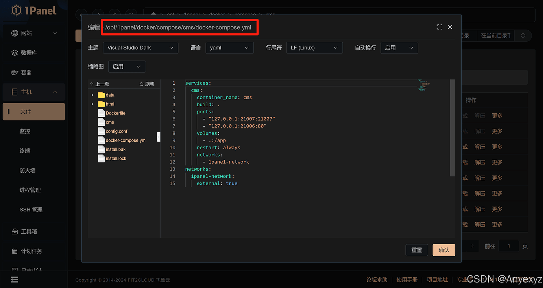Select the 终端 terminal menu item

(x=25, y=151)
